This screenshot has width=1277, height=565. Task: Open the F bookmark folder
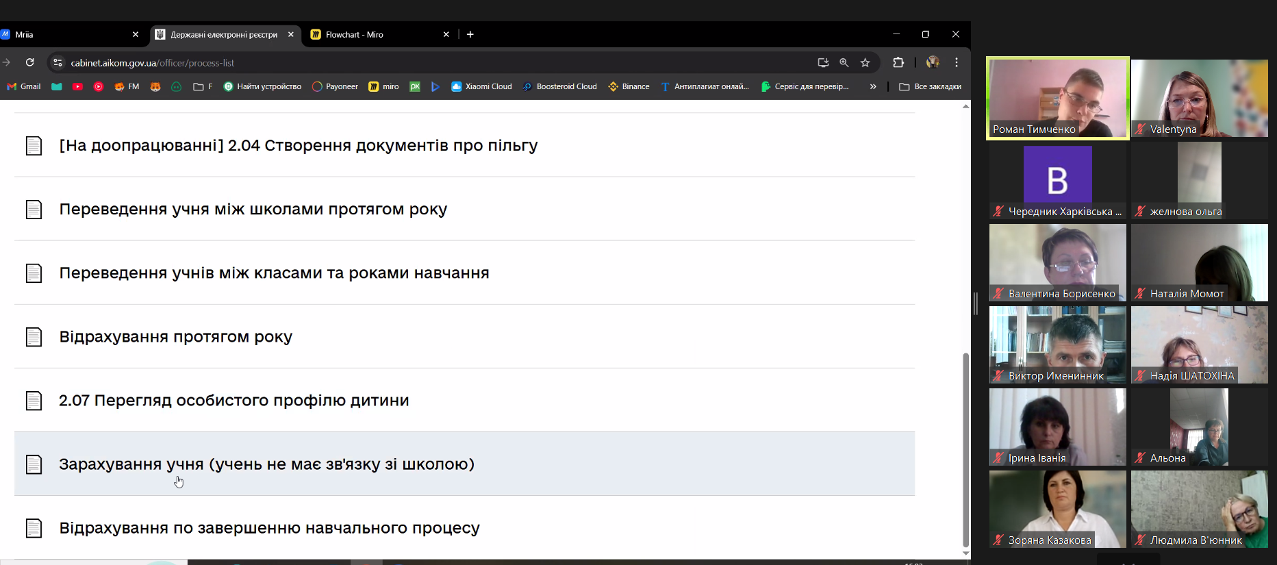pyautogui.click(x=203, y=86)
